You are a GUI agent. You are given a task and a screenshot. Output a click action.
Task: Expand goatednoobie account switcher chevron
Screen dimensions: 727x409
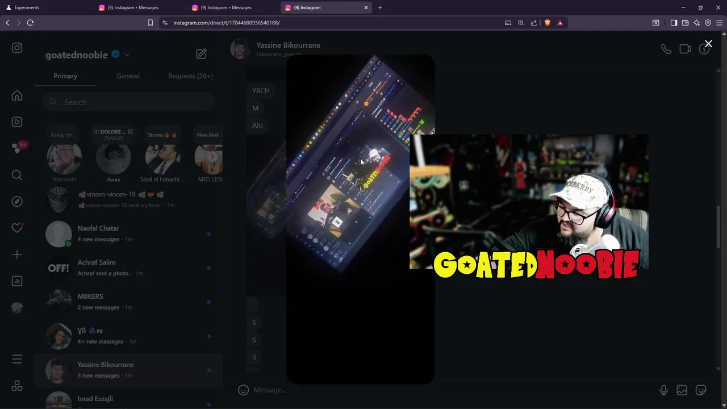(126, 55)
